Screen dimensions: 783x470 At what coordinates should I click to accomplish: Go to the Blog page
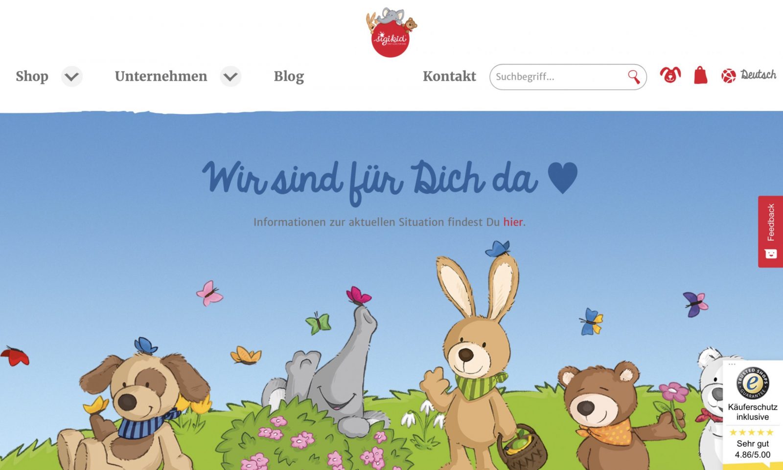(289, 76)
